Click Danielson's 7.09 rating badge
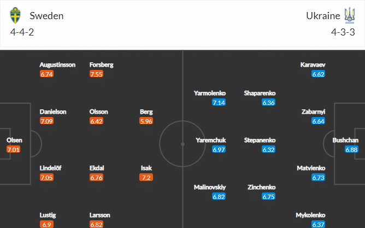This screenshot has width=365, height=228. (47, 121)
